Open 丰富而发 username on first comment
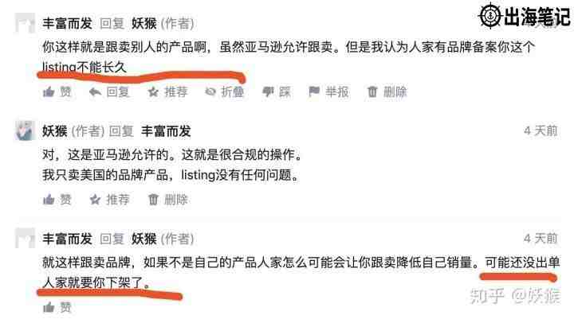The height and width of the screenshot is (319, 574). point(67,23)
